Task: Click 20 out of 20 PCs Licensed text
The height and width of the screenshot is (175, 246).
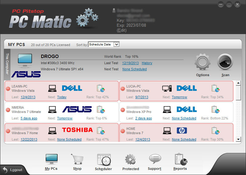Action: tap(50, 45)
